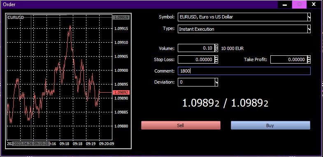
Task: Click the 1.09880 price axis label
Action: coord(121,126)
